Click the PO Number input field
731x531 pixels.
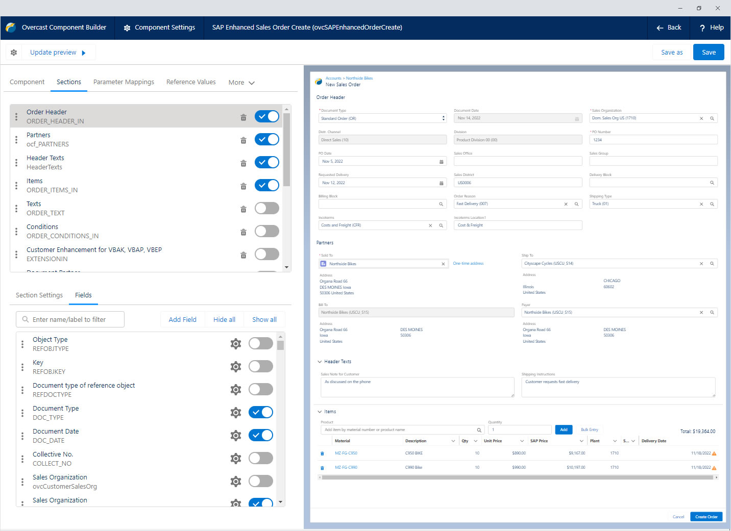tap(653, 140)
